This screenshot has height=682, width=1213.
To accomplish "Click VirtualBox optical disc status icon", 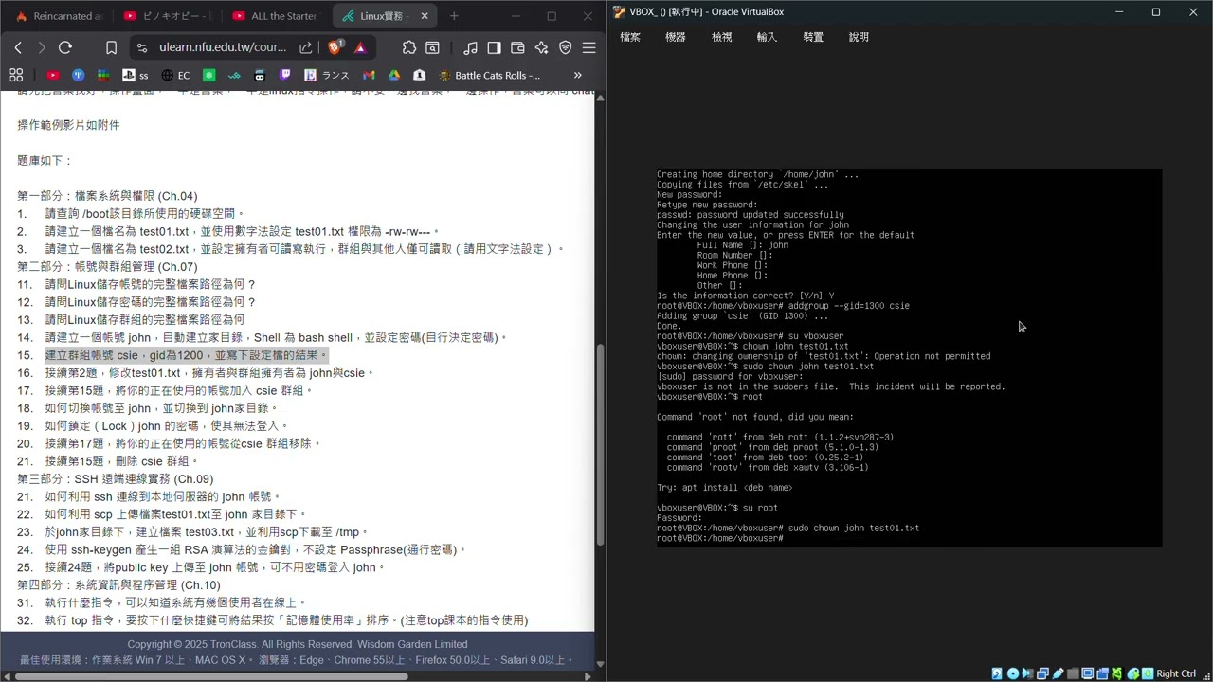I will point(1013,673).
